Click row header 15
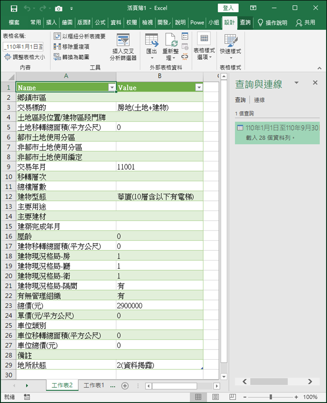This screenshot has width=327, height=403. [8, 227]
